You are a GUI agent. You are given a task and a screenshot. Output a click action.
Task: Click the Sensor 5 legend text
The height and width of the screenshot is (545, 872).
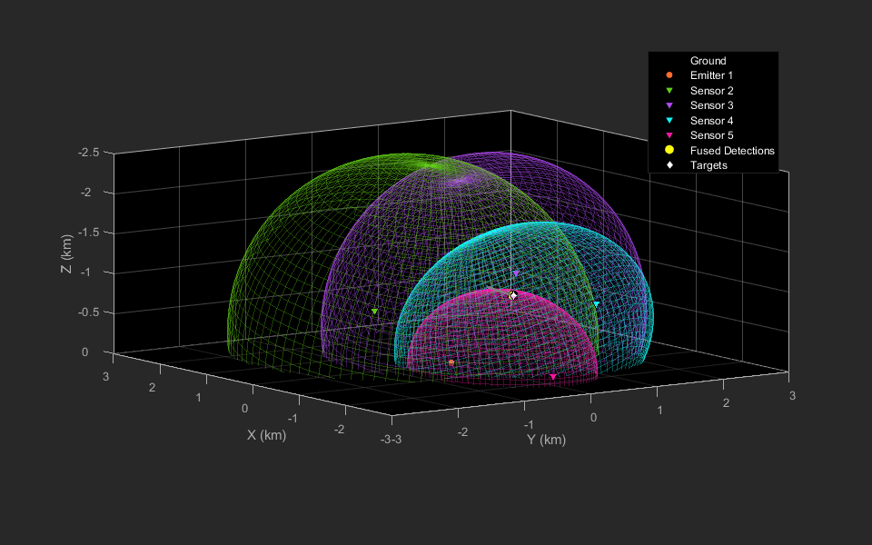point(711,135)
